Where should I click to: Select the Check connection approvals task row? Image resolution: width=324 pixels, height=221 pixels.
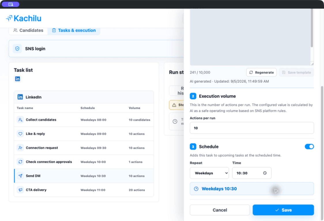tap(84, 162)
